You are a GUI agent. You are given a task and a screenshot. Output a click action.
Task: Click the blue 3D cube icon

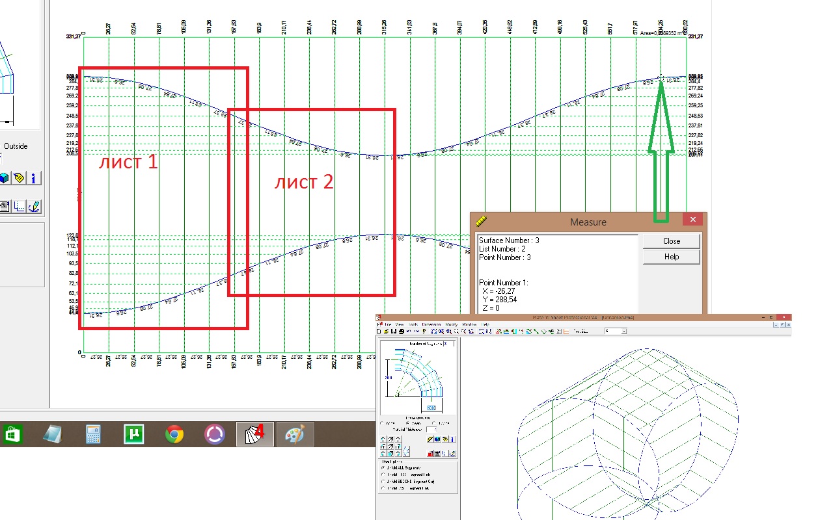[x=5, y=177]
